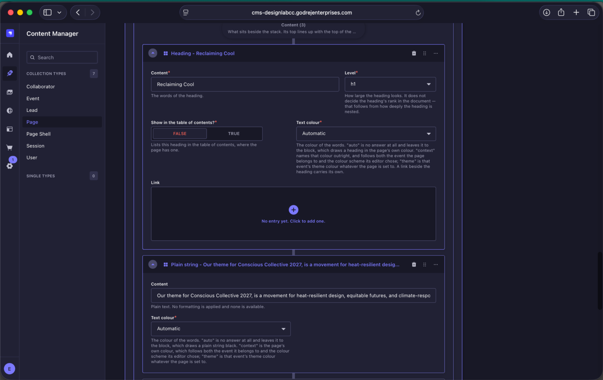The width and height of the screenshot is (603, 380).
Task: Focus the heading Content field 'Reclaiming Cool'
Action: [245, 84]
